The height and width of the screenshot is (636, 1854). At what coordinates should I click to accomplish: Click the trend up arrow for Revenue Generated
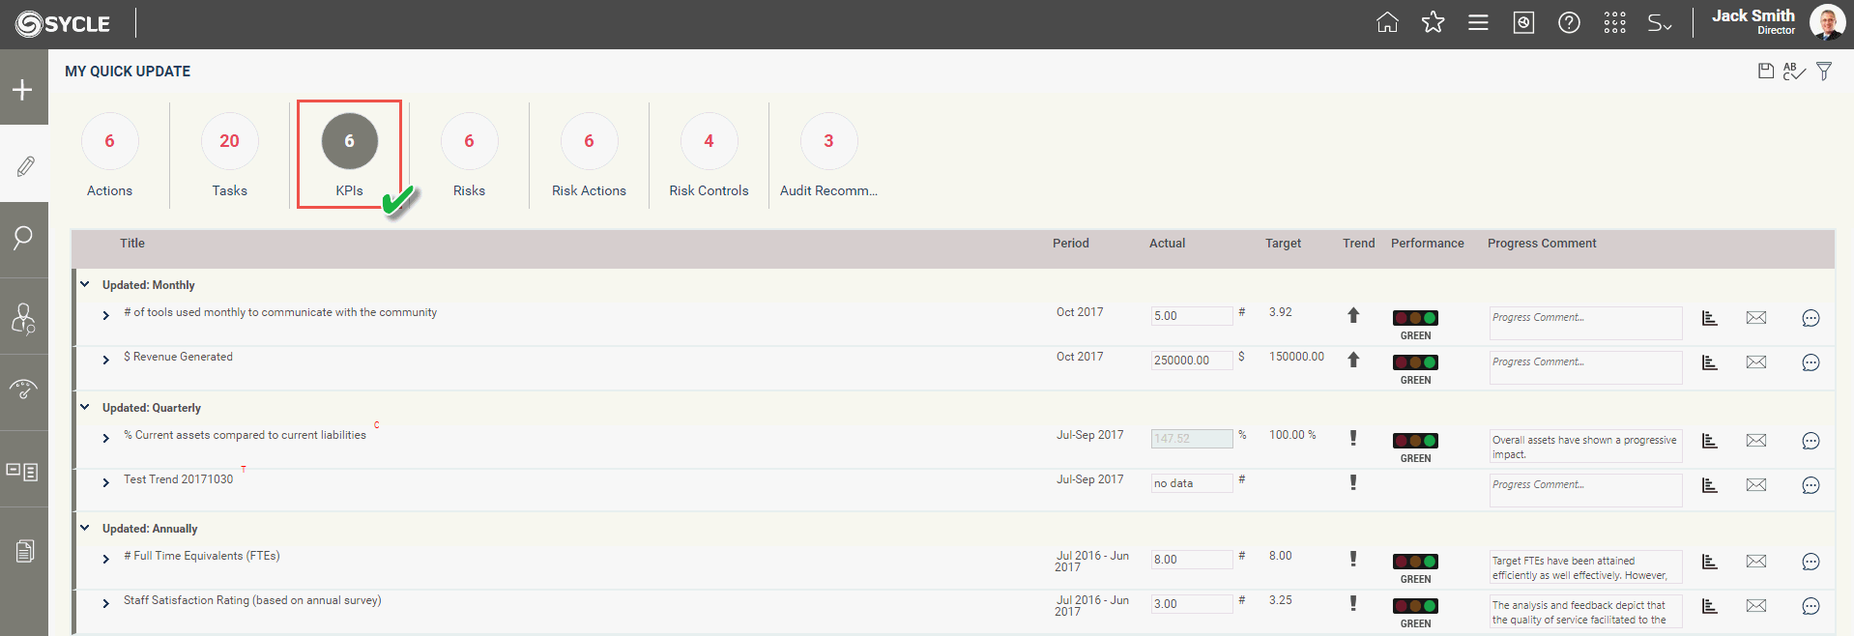1353,360
